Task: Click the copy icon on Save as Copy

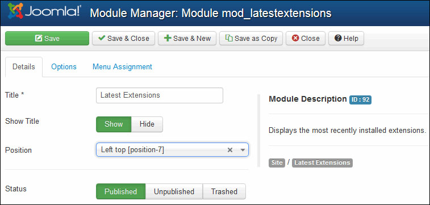Action: tap(229, 38)
